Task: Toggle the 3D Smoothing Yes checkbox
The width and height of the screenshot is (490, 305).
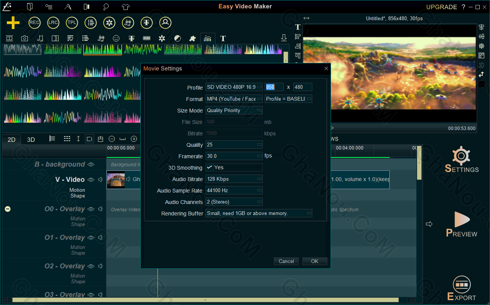Action: coord(209,167)
